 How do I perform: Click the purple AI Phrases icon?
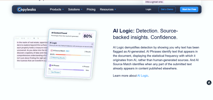pos(50,65)
